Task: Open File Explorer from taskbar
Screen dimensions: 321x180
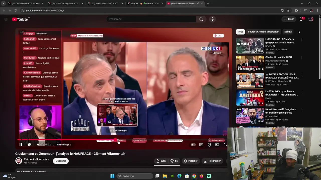Action: coord(165,176)
